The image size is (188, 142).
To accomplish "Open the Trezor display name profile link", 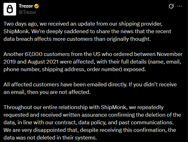I will pyautogui.click(x=26, y=6).
